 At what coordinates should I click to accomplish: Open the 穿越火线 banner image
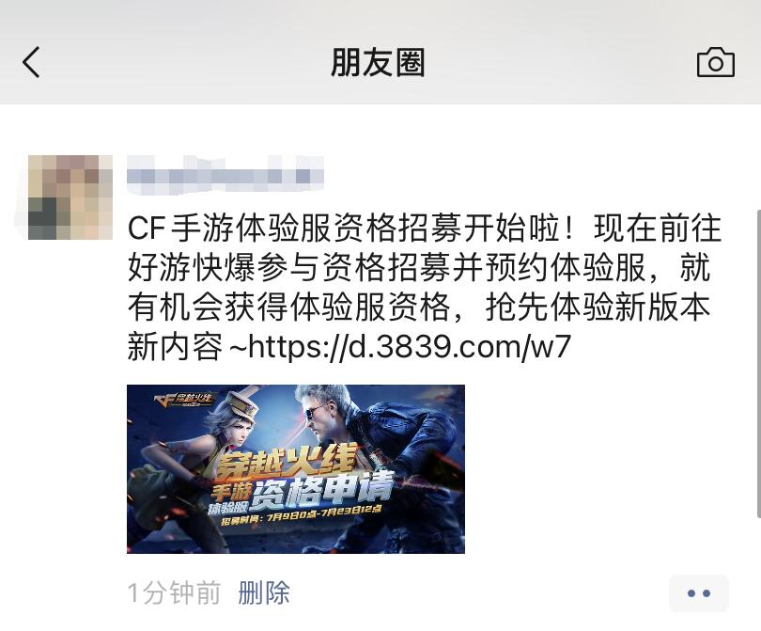tap(296, 468)
